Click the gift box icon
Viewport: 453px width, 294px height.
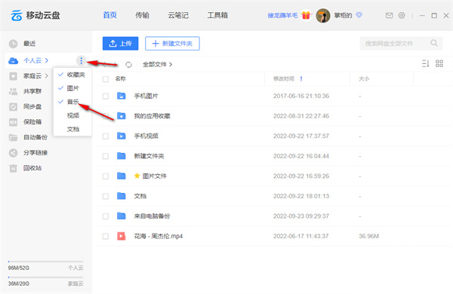click(x=306, y=15)
